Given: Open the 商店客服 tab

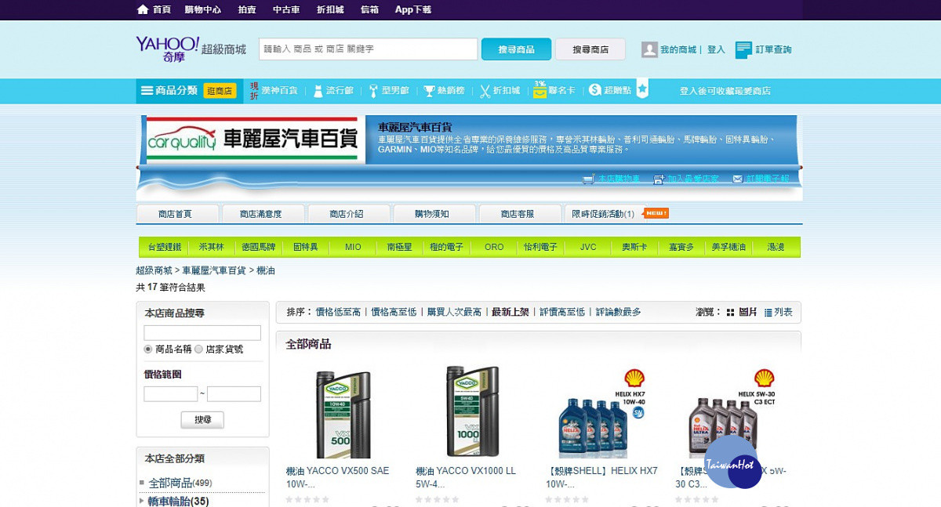Looking at the screenshot, I should click(518, 214).
